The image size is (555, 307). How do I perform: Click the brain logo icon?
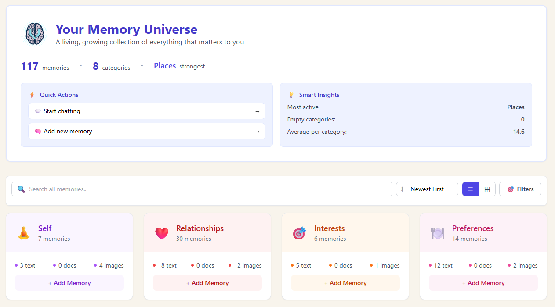point(34,33)
